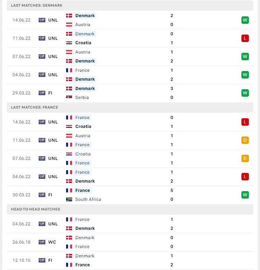The image size is (260, 270).
Task: Open the Last Matches: France section header
Action: tap(130, 107)
